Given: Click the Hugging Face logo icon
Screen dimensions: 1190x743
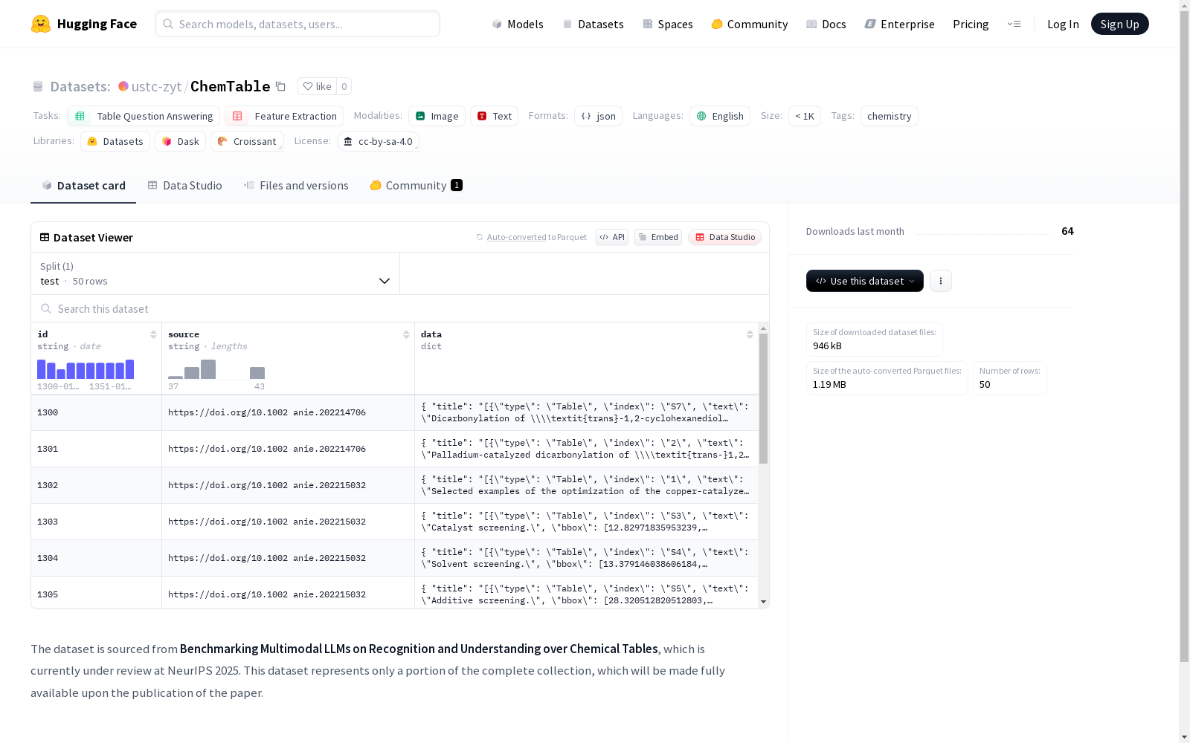Looking at the screenshot, I should pyautogui.click(x=41, y=24).
